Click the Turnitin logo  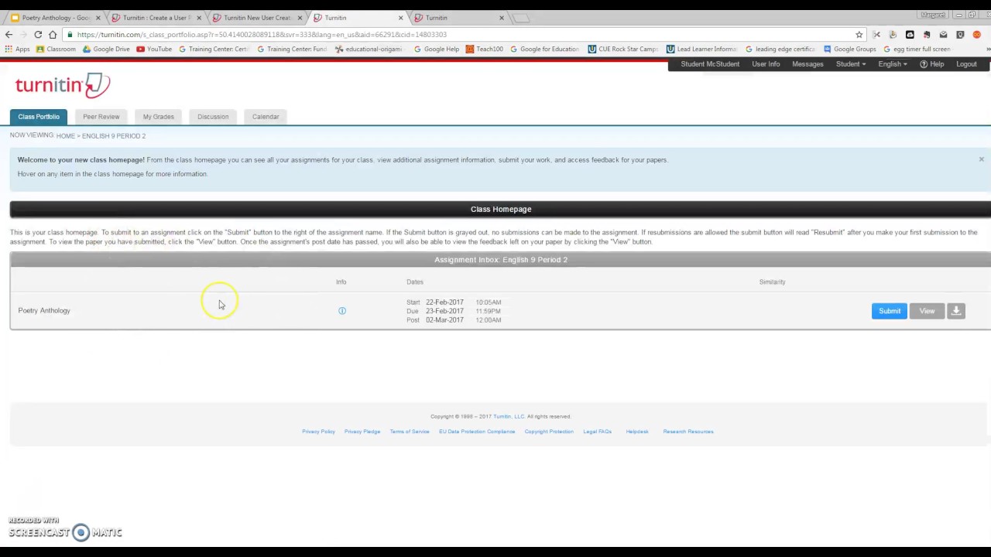tap(62, 84)
